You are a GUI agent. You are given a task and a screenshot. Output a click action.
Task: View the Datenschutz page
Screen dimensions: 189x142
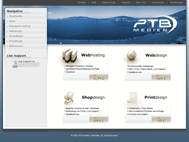pyautogui.click(x=109, y=3)
